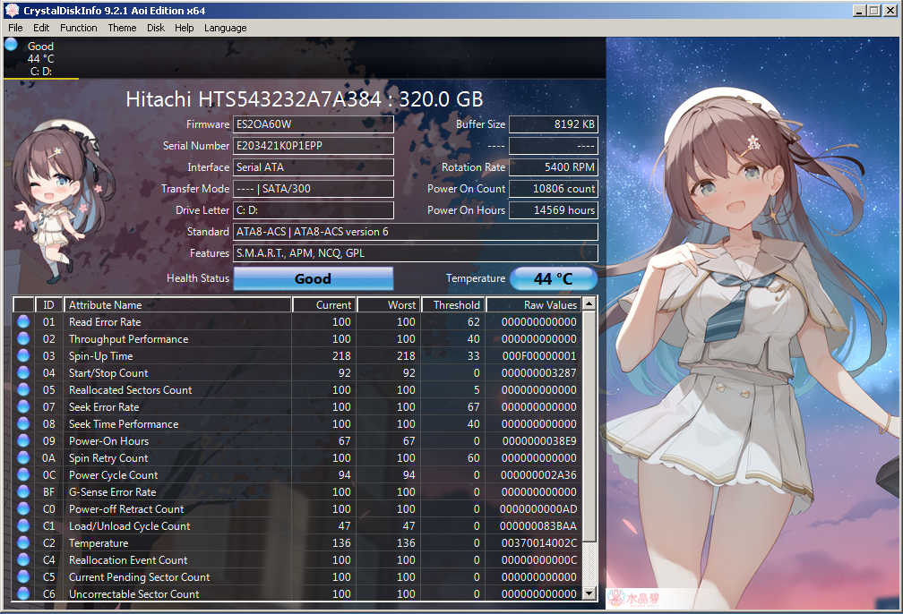Click the Attribute Name column header
The width and height of the screenshot is (903, 614).
[x=177, y=305]
